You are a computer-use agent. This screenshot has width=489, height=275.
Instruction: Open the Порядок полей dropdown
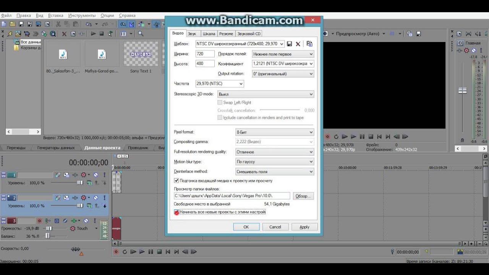(283, 54)
